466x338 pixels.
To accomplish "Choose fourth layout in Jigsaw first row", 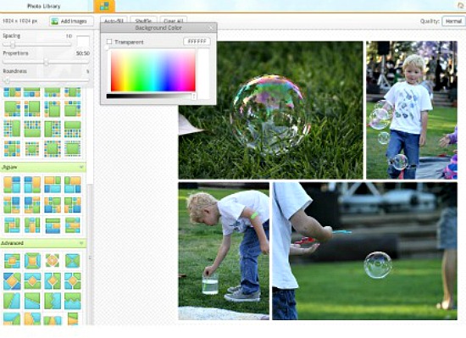I will pyautogui.click(x=73, y=185).
